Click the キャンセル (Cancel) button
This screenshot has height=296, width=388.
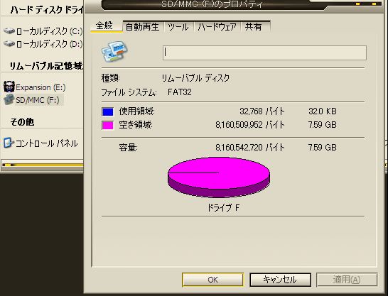(x=280, y=280)
